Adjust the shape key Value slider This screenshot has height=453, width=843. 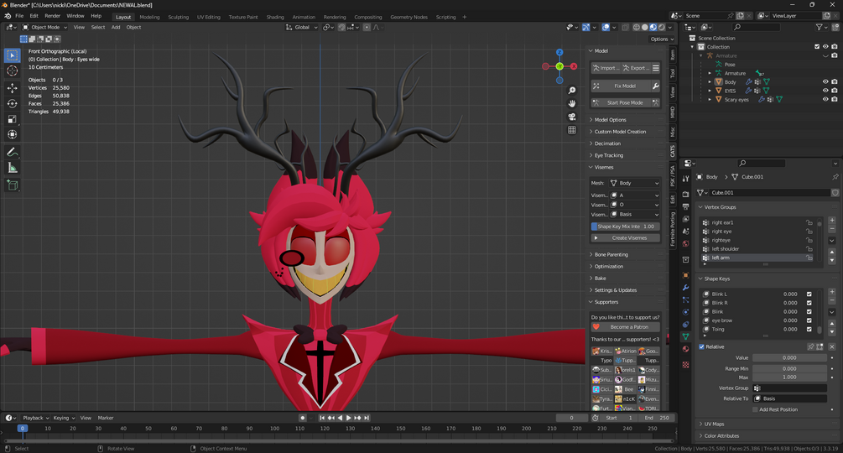click(789, 358)
